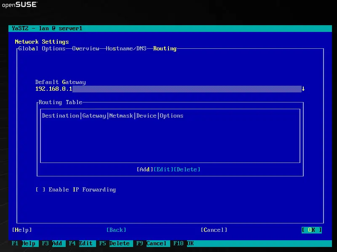
Task: Open the Help button
Action: pos(22,230)
